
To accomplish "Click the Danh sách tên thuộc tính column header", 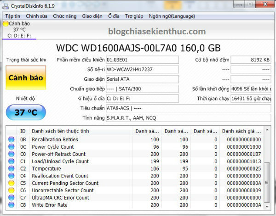I will (x=80, y=131).
